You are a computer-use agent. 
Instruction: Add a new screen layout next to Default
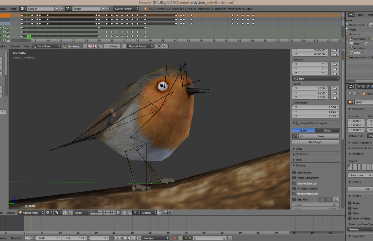coord(57,9)
